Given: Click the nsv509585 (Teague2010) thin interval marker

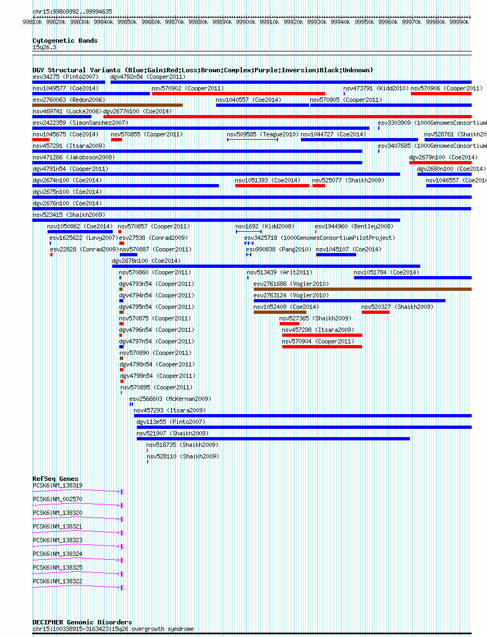Looking at the screenshot, I should pos(252,140).
